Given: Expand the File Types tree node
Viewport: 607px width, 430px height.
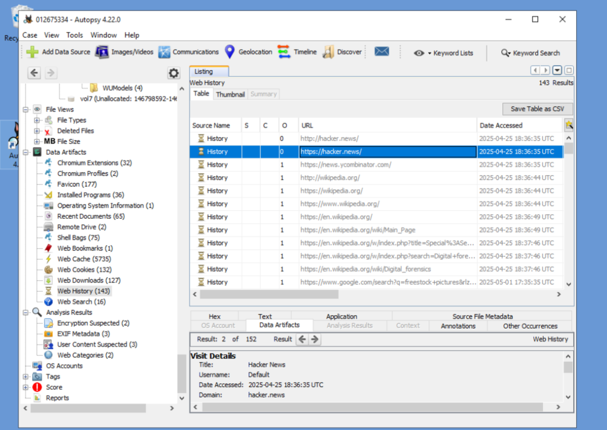Looking at the screenshot, I should click(x=37, y=120).
